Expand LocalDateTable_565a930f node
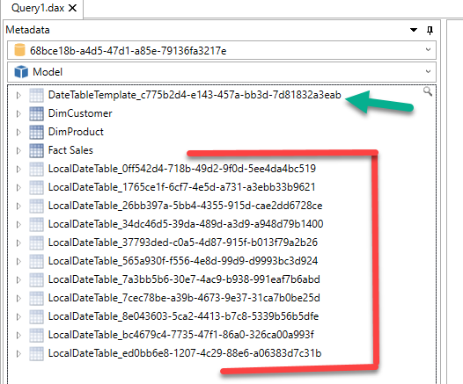 point(18,261)
